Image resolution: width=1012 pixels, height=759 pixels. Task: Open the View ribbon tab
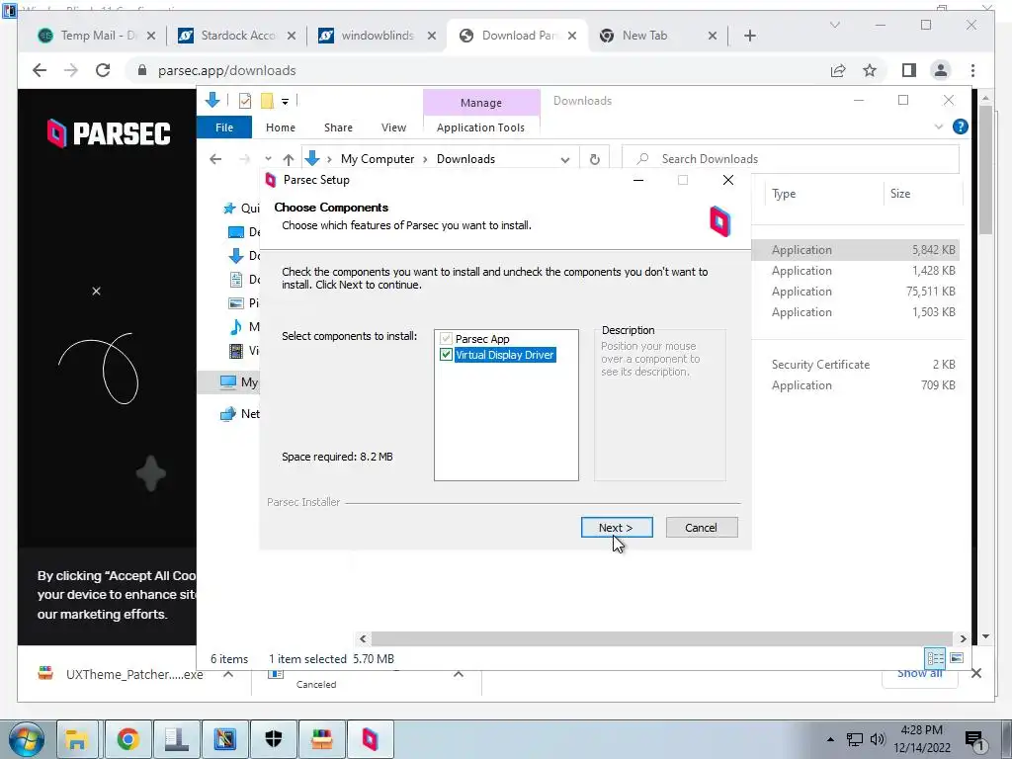click(x=393, y=127)
